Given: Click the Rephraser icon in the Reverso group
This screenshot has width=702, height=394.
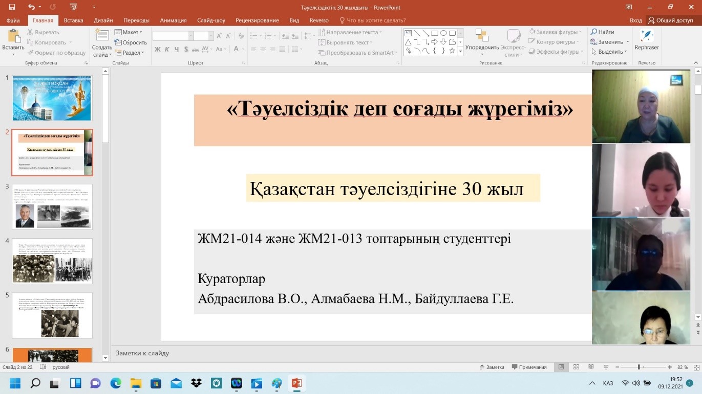Looking at the screenshot, I should [646, 36].
